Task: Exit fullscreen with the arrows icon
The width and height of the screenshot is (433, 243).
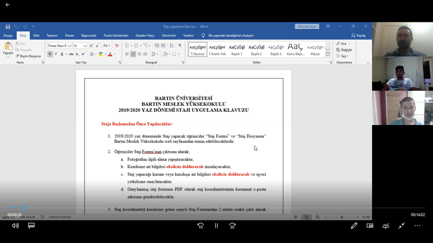Action: 402,226
